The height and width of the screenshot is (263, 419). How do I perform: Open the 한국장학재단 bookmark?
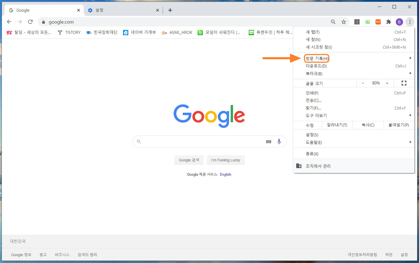102,32
